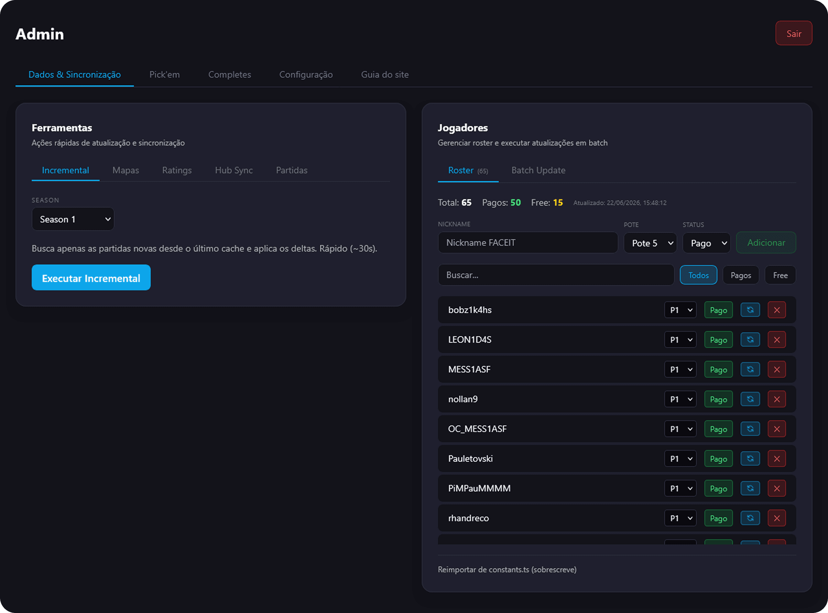Image resolution: width=828 pixels, height=613 pixels.
Task: Open the Completes tab
Action: (x=229, y=74)
